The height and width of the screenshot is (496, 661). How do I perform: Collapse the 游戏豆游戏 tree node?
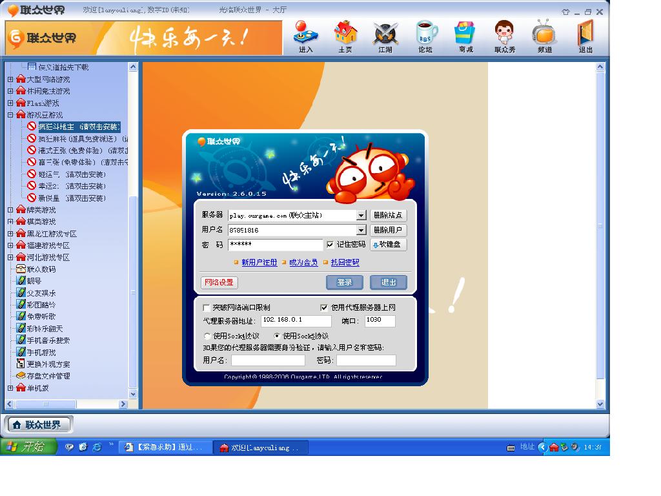10,115
